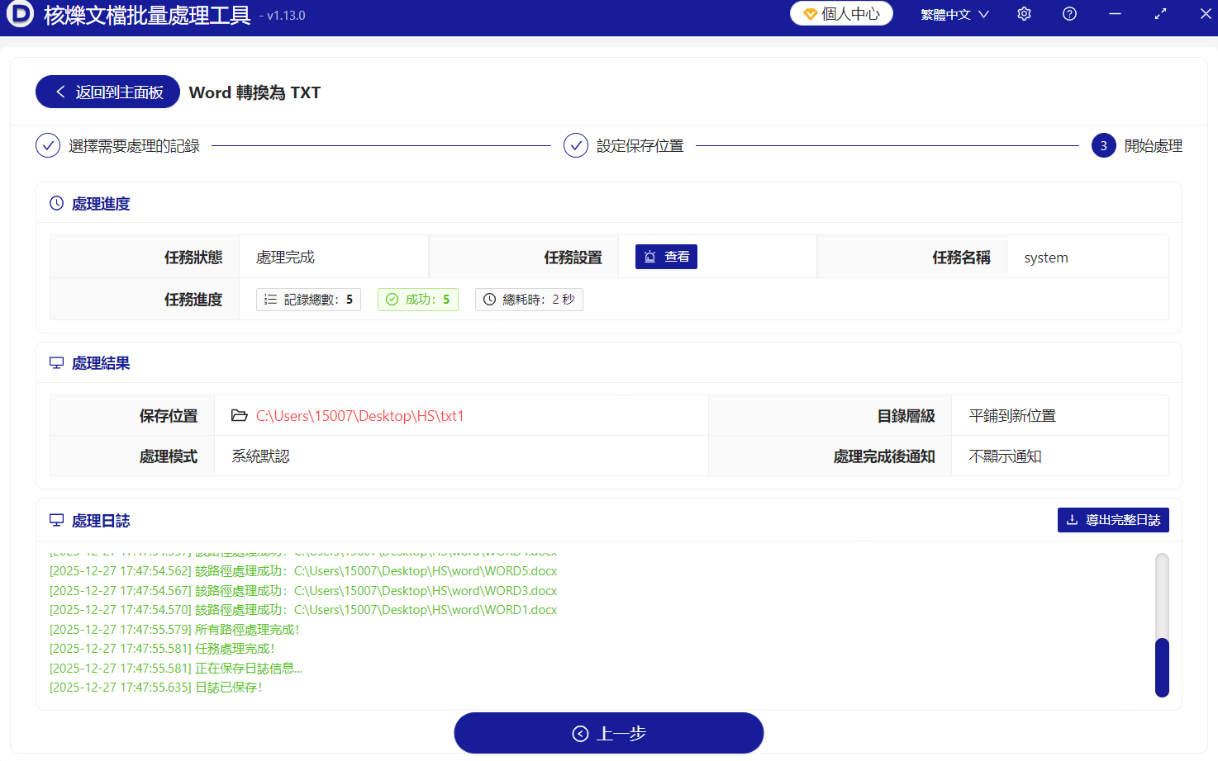This screenshot has width=1218, height=761.
Task: Click the 返回到主面板 back button
Action: [x=107, y=92]
